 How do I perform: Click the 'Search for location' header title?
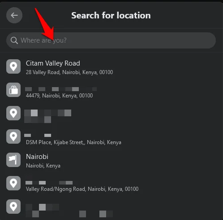point(111,15)
